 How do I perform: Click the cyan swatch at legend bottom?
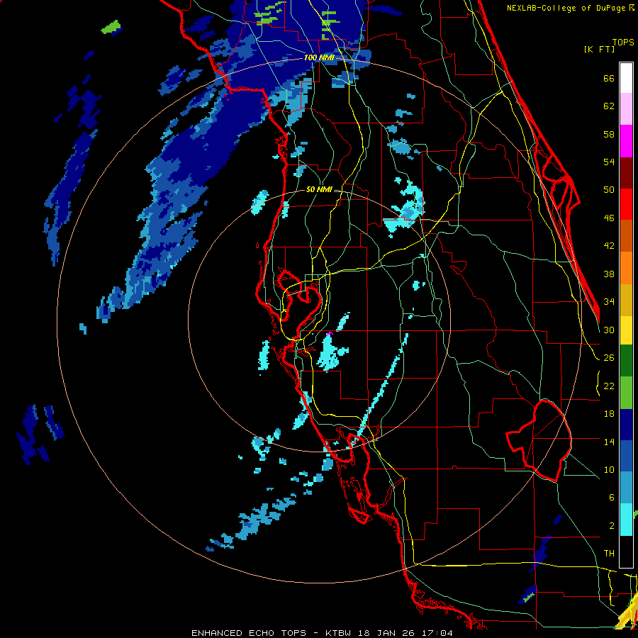pyautogui.click(x=626, y=520)
